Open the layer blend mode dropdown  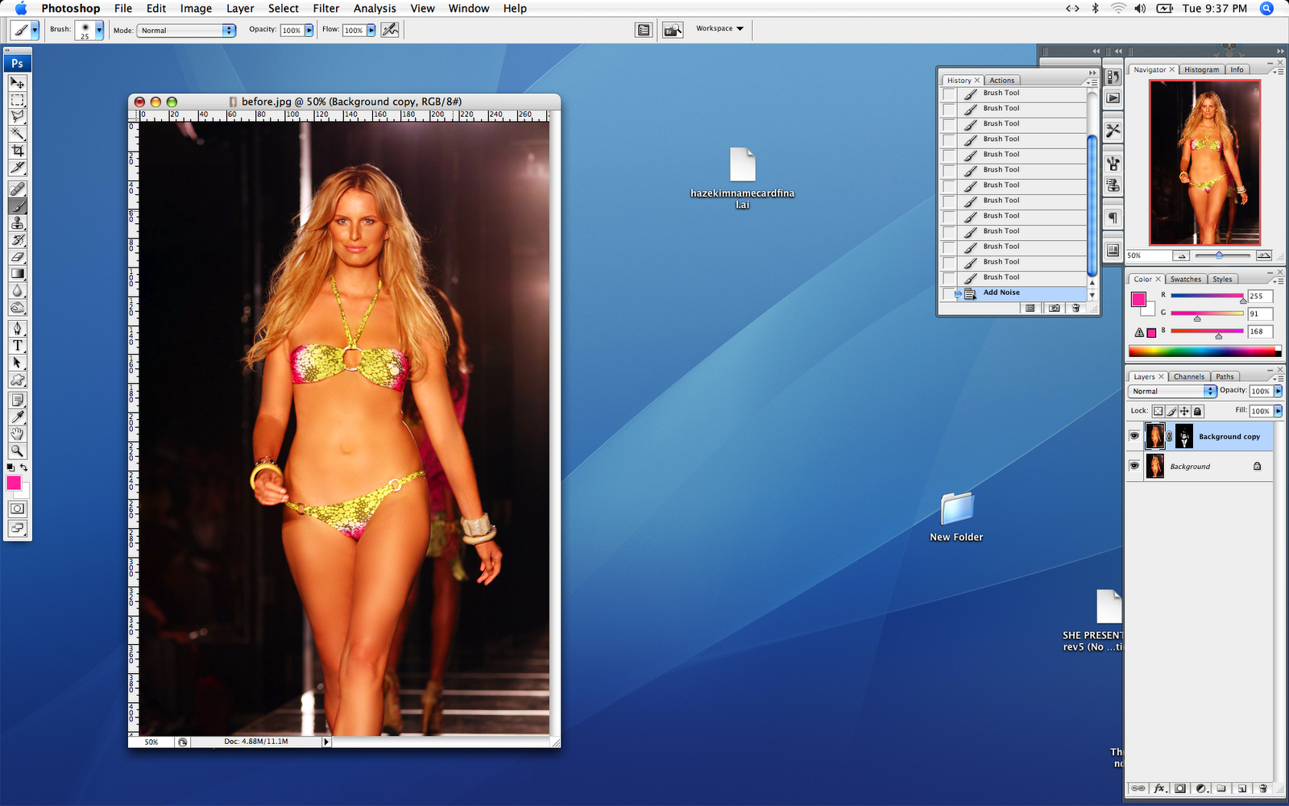[x=1173, y=391]
